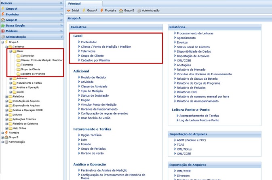Collapse the Geral folder in tree
Screen dimensions: 272x180
pos(10,51)
